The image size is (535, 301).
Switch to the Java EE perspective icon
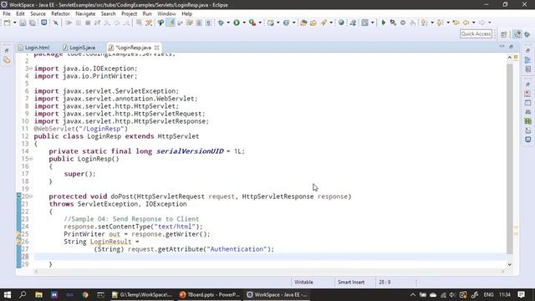(x=517, y=34)
